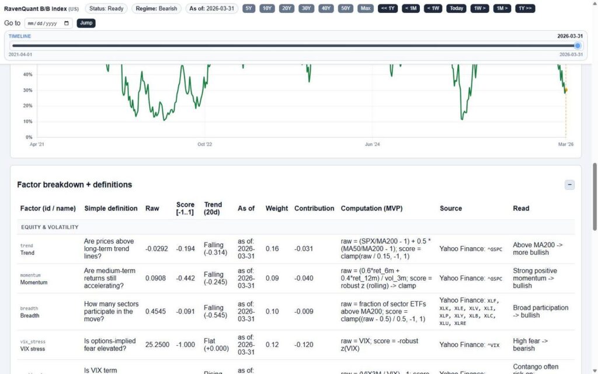Step back one year with << 1Y
Screen dimensions: 598x374
[388, 9]
